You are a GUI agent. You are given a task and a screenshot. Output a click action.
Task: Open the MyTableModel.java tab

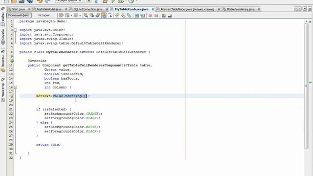(x=49, y=9)
